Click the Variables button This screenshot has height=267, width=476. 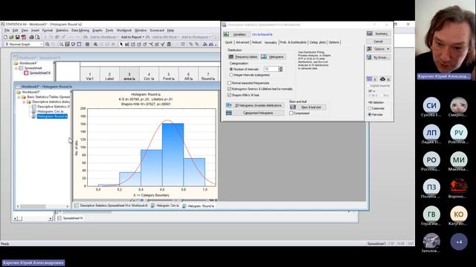239,35
